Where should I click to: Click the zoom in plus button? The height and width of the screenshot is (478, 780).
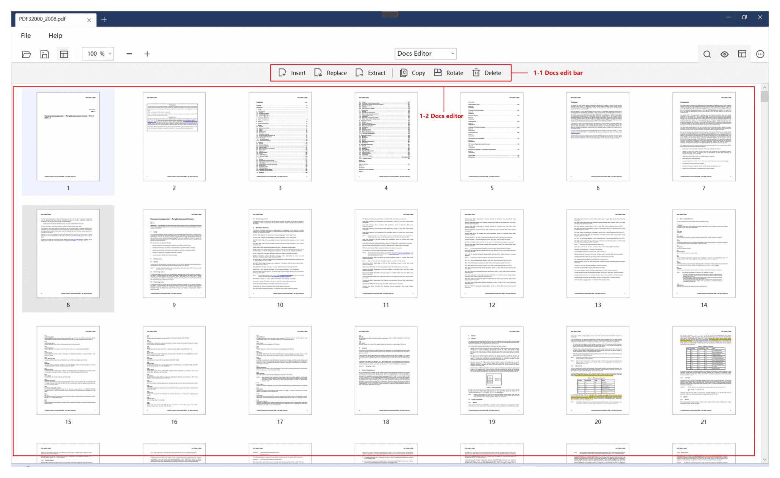tap(147, 54)
